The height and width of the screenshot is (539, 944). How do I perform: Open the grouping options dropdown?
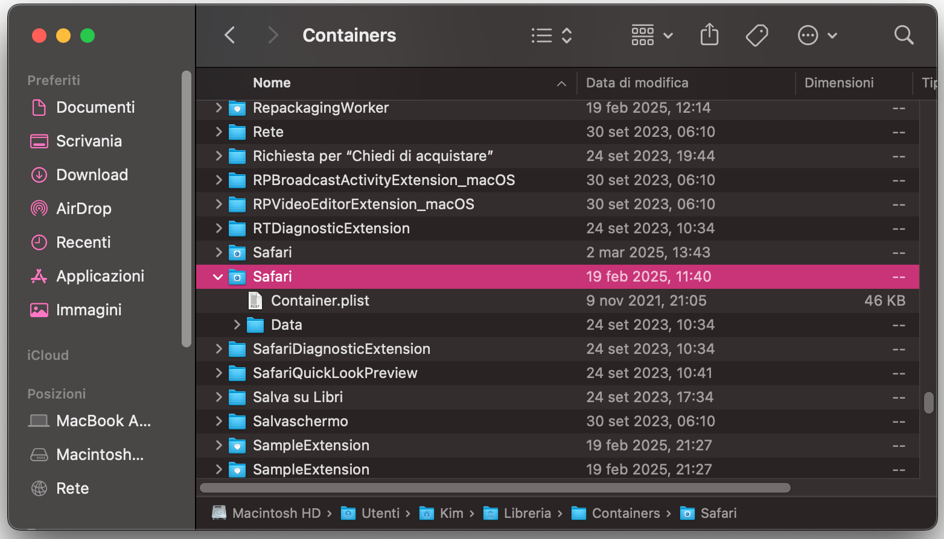click(652, 36)
